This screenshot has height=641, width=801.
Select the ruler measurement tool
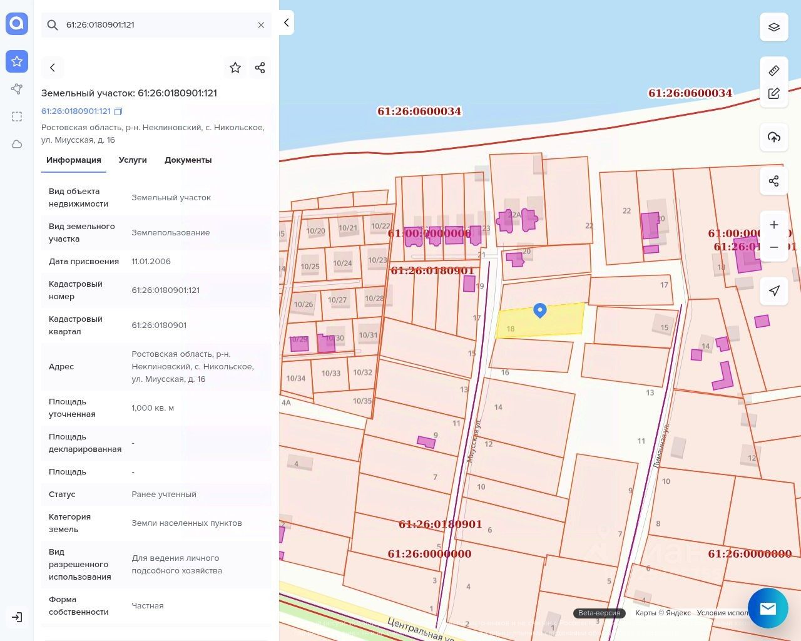(x=773, y=71)
